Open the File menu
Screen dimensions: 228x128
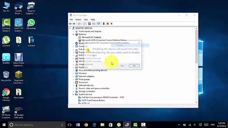(x=71, y=20)
